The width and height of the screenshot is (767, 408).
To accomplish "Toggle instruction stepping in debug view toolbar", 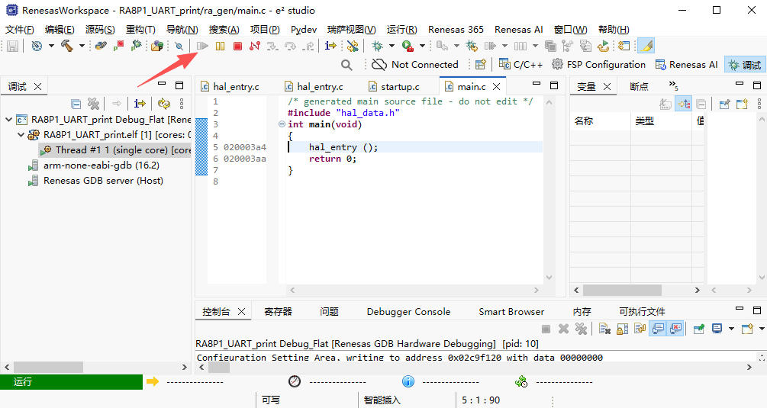I will 140,104.
